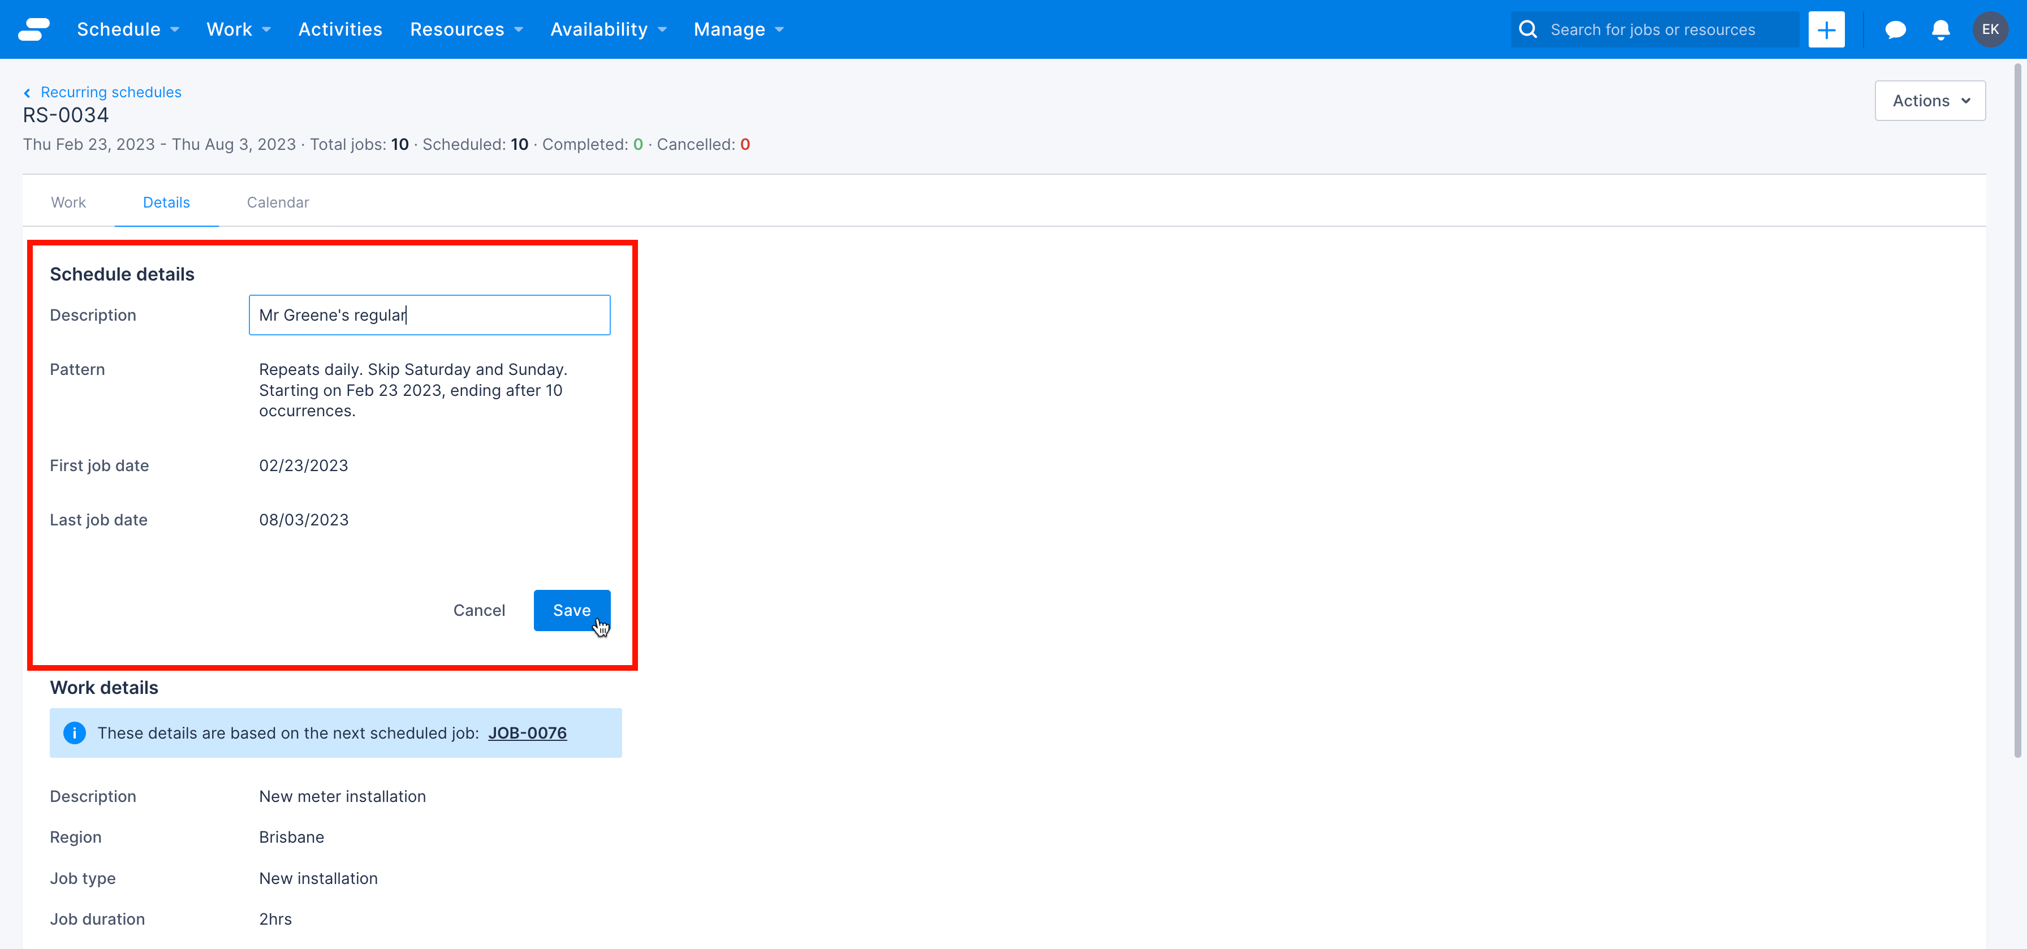This screenshot has height=949, width=2027.
Task: Select the Work tab
Action: [68, 202]
